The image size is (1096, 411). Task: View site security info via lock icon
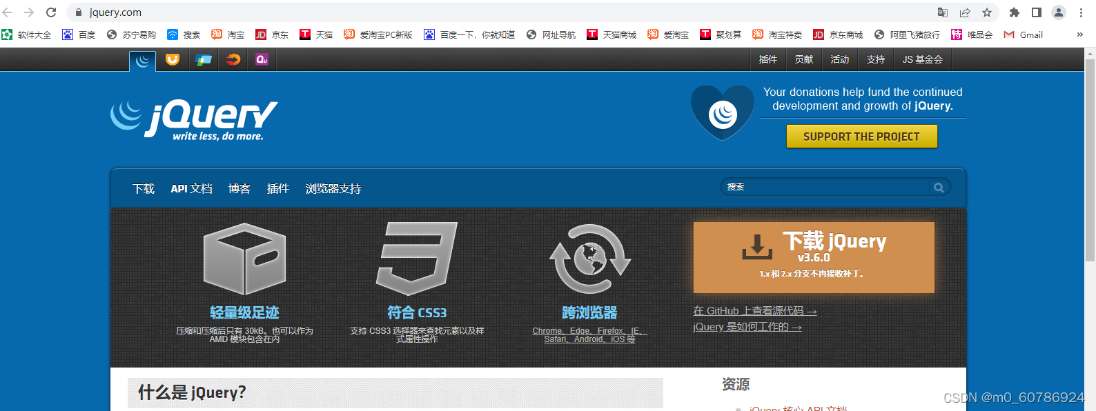pos(79,12)
